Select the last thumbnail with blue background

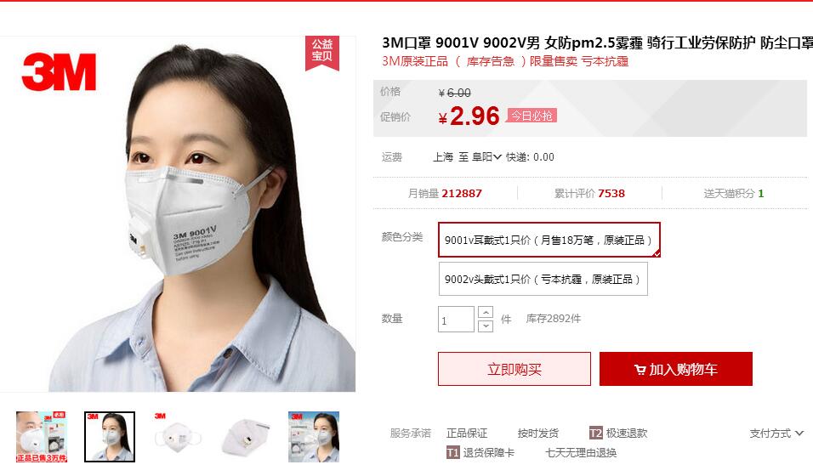(314, 437)
